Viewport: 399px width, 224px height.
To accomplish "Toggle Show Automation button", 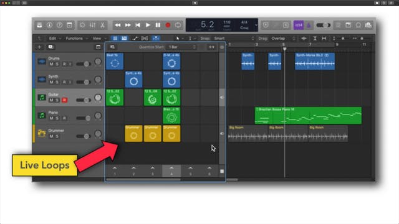I will point(135,39).
